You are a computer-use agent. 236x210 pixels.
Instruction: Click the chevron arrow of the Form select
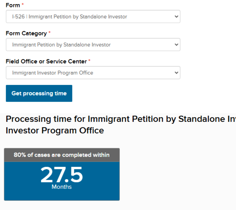(x=176, y=16)
